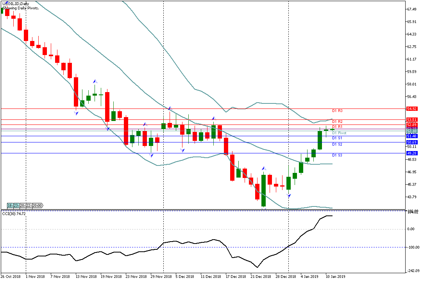Viewport: 422px width, 281px height.
Task: Click the 18: event flag marker
Action: pyautogui.click(x=10, y=206)
